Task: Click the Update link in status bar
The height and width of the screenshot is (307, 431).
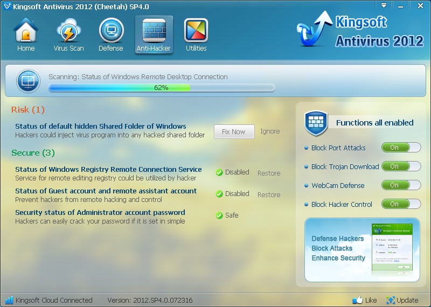Action: (407, 300)
